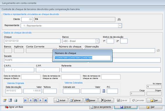Click the Referente field
This screenshot has height=111, width=165.
click(111, 70)
